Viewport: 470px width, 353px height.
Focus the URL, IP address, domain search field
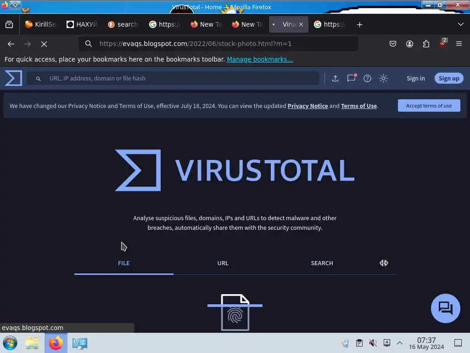(173, 78)
